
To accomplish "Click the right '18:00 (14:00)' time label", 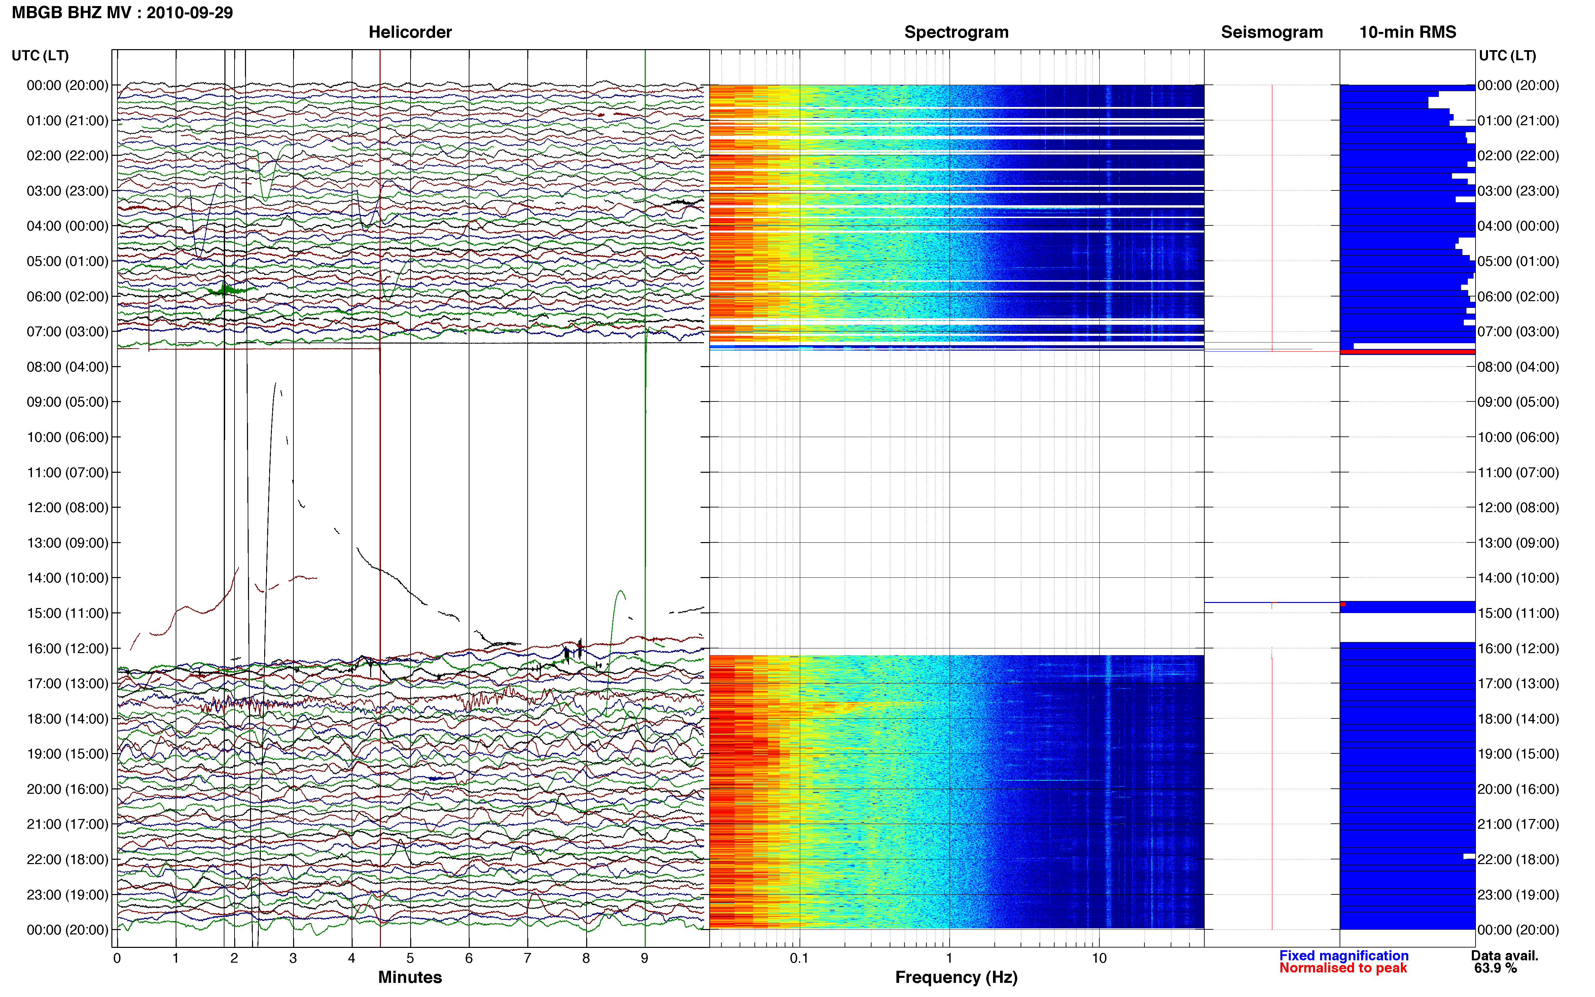I will coord(1518,719).
